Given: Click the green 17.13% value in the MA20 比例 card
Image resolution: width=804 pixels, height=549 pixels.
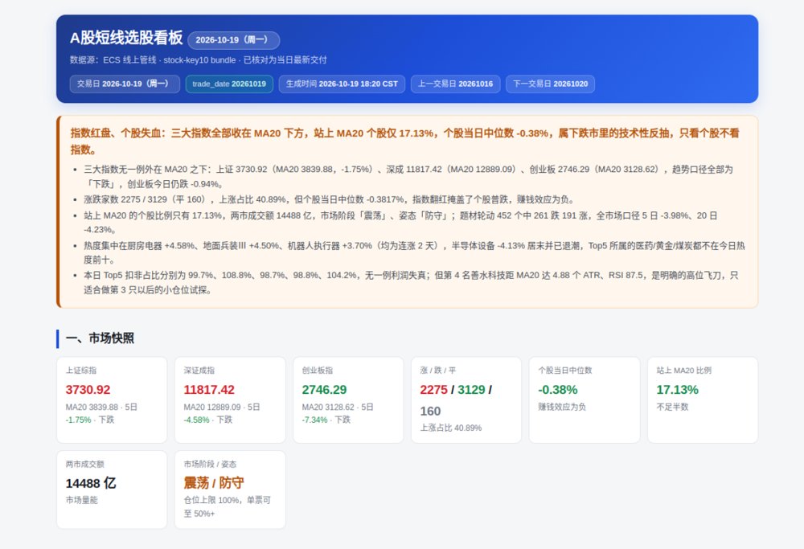Looking at the screenshot, I should tap(677, 390).
